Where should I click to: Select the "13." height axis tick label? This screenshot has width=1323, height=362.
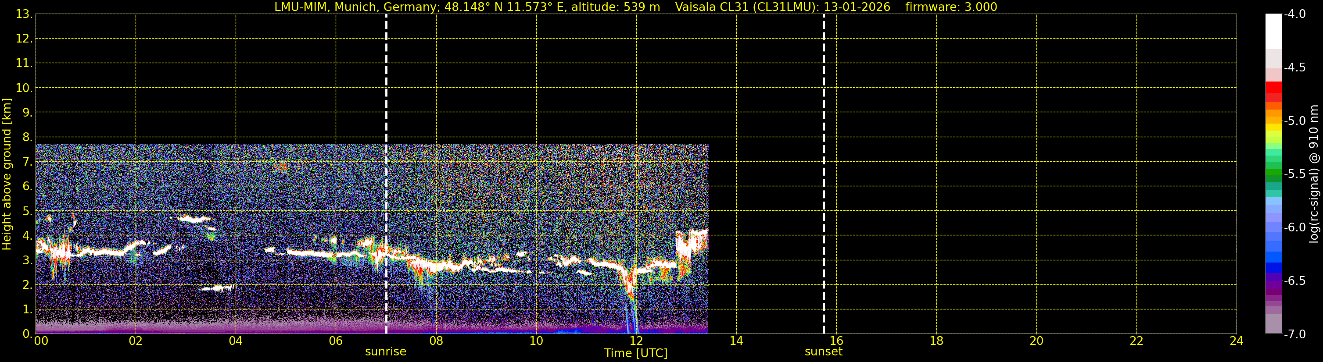[24, 14]
